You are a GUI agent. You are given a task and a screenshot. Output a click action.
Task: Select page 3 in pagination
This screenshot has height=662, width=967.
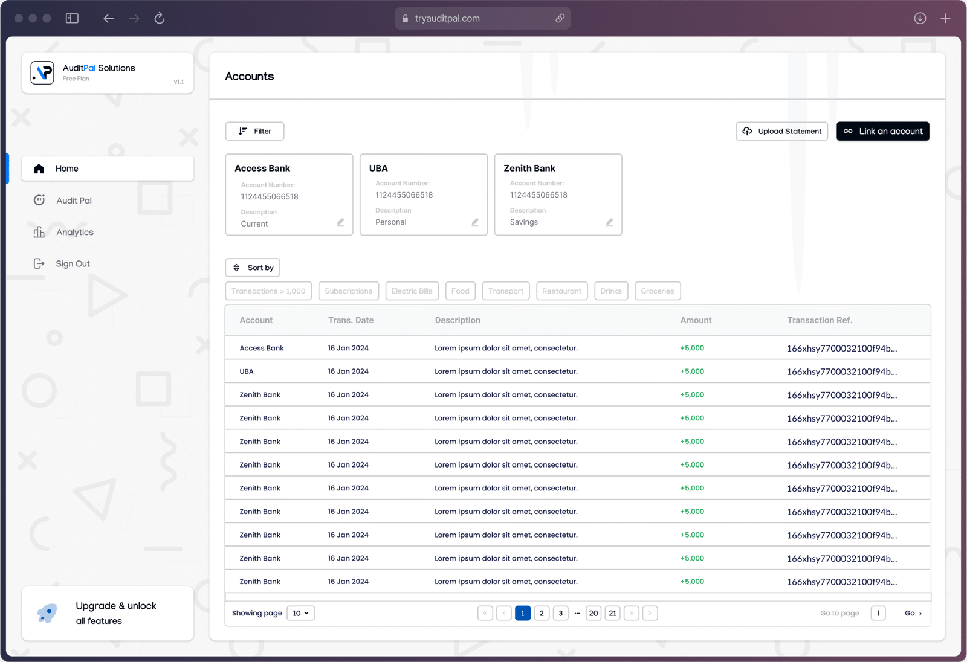561,613
